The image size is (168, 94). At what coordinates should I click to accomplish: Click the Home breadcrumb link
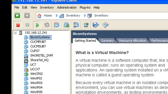coord(48,16)
